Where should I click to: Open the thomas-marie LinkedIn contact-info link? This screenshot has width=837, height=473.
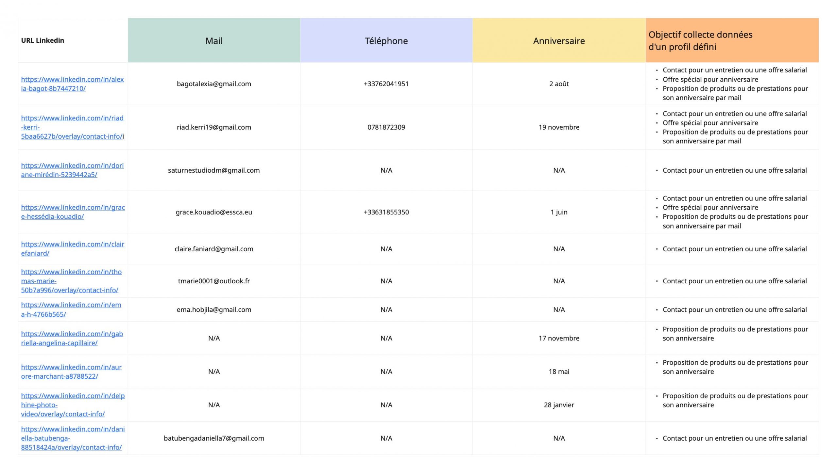(71, 281)
